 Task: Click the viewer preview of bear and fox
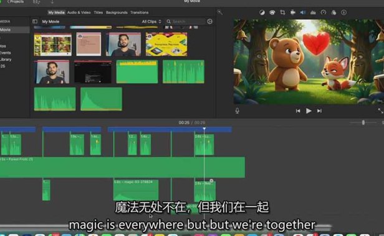pos(309,61)
